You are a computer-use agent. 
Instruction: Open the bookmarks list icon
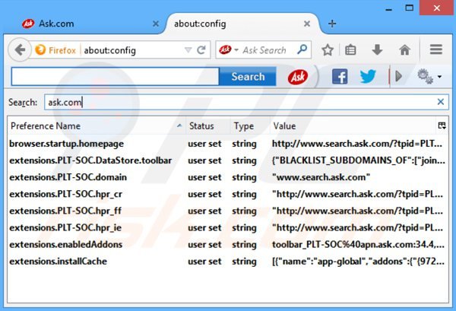(350, 50)
